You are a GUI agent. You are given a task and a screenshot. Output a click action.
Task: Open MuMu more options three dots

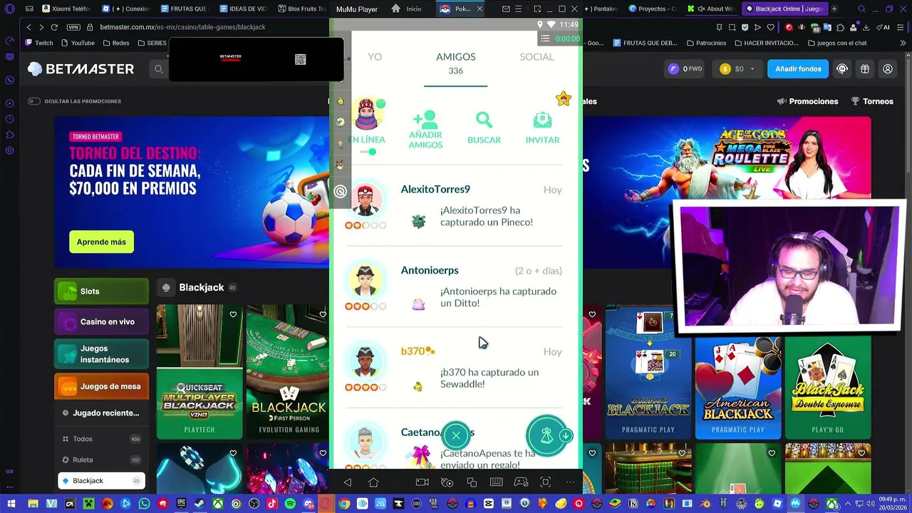tap(570, 482)
